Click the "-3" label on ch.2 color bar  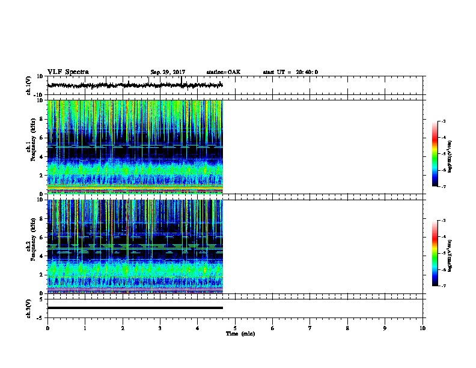point(444,221)
